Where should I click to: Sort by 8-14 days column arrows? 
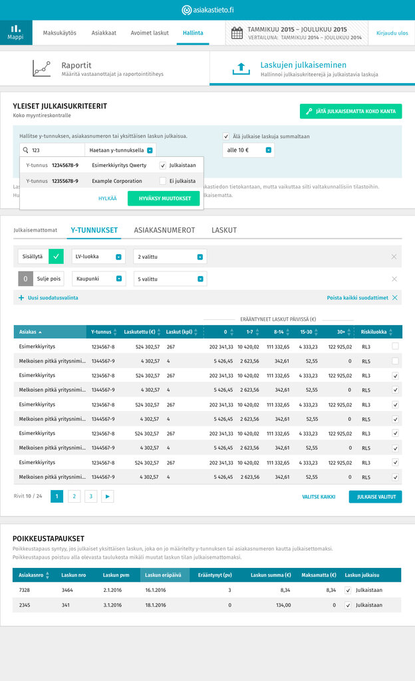coord(287,332)
